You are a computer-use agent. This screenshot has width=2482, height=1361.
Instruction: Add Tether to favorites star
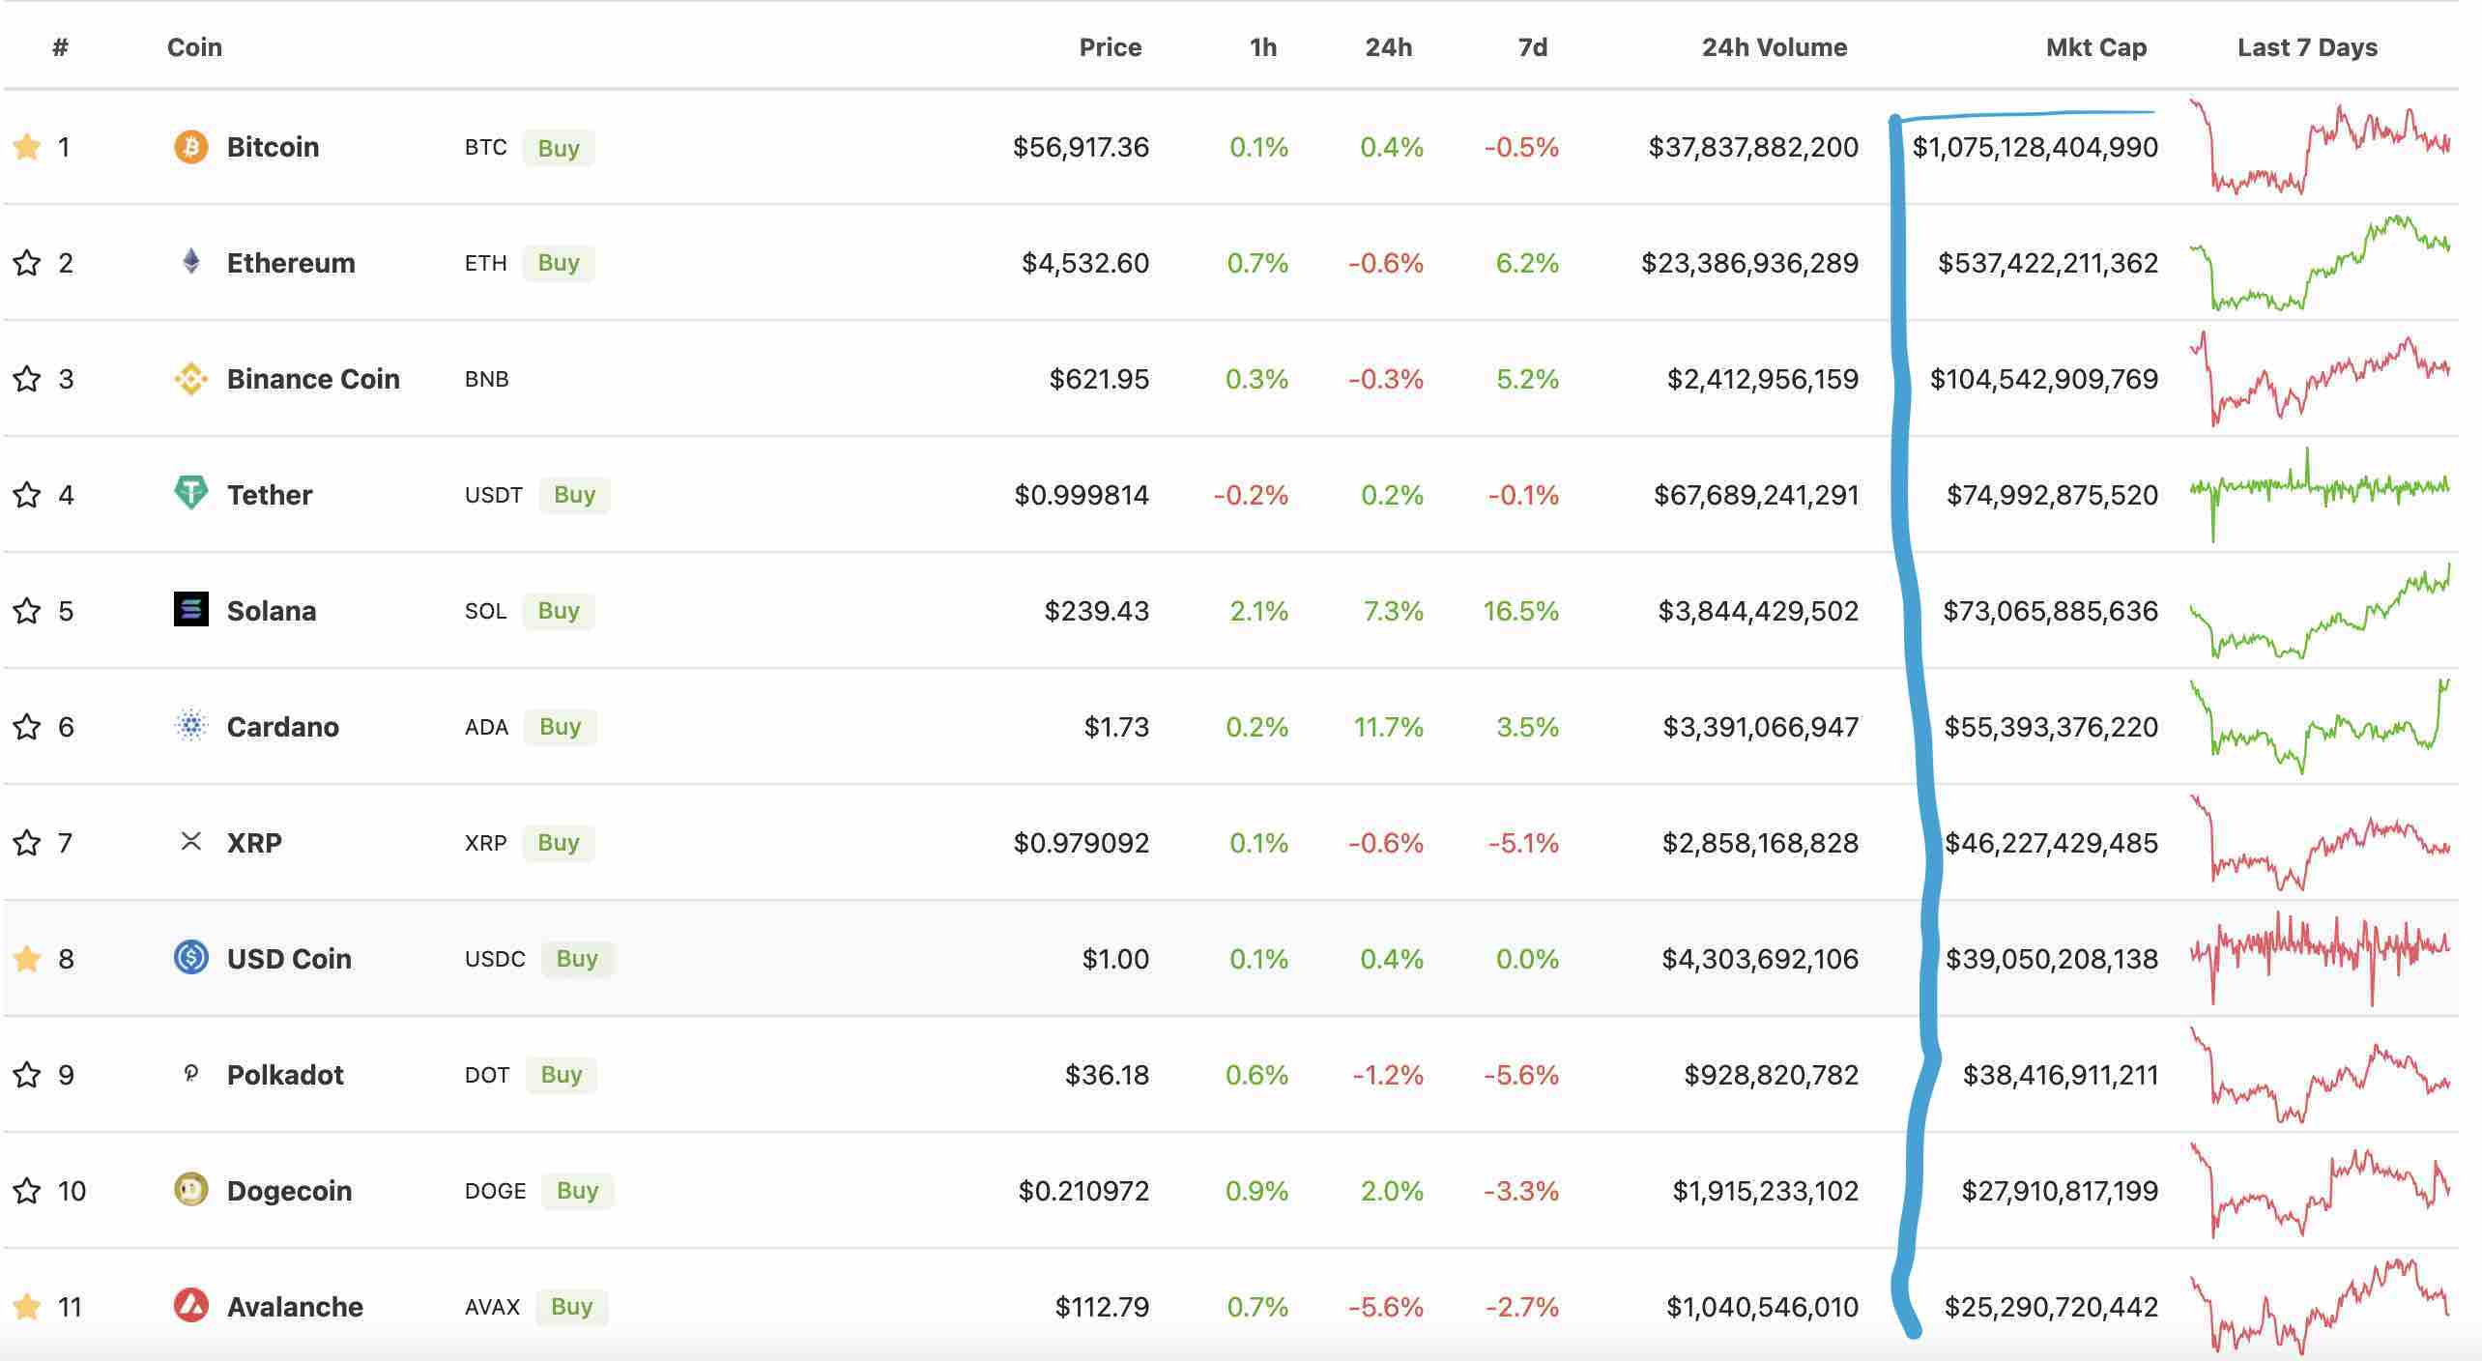tap(27, 495)
